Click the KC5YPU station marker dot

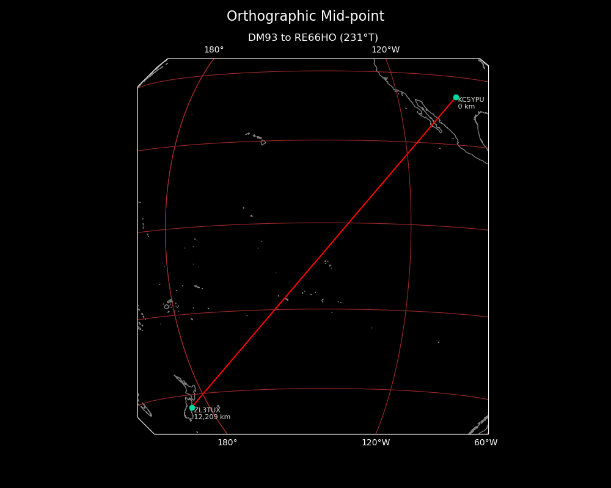[456, 98]
